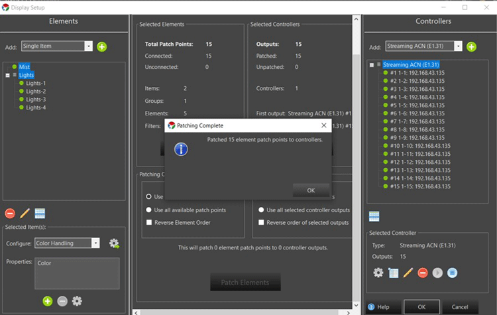Select Use all available patch points option
The width and height of the screenshot is (497, 315).
pos(148,210)
